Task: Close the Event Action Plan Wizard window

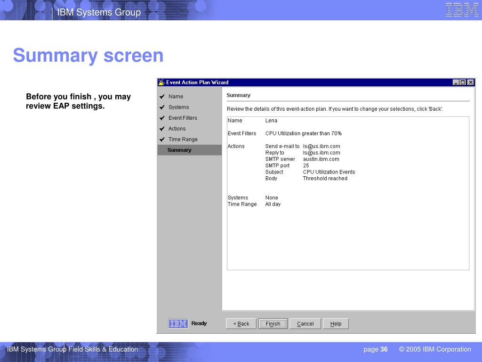Action: (471, 82)
